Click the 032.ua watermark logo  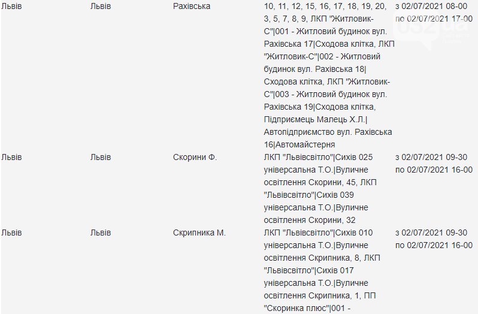coord(432,29)
